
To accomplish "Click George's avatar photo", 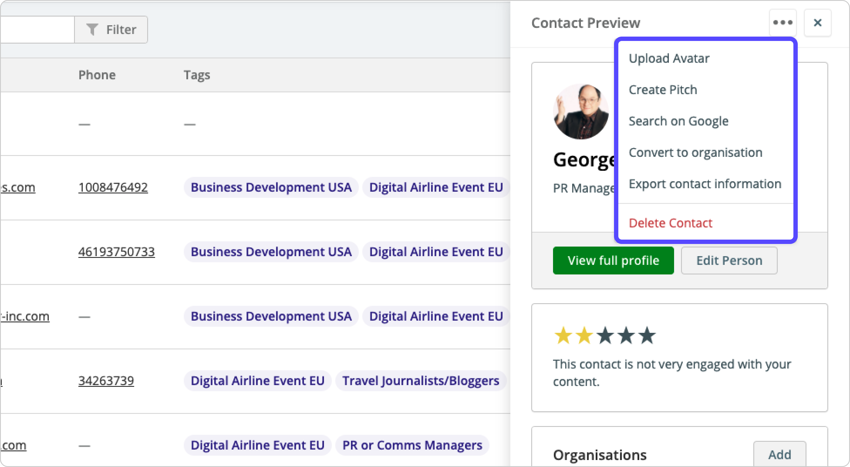I will pos(581,112).
